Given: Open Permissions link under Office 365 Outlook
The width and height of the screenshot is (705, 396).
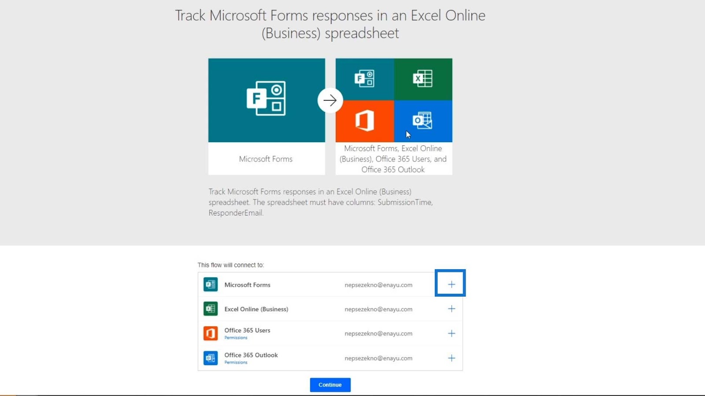Looking at the screenshot, I should click(236, 363).
